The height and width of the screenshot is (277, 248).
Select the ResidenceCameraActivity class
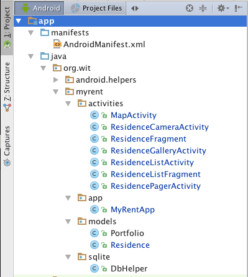point(160,127)
